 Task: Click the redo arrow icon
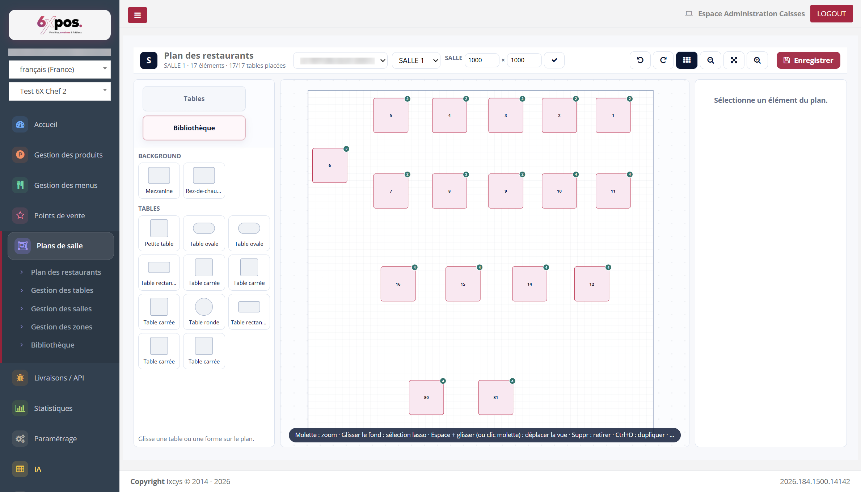[x=663, y=60]
